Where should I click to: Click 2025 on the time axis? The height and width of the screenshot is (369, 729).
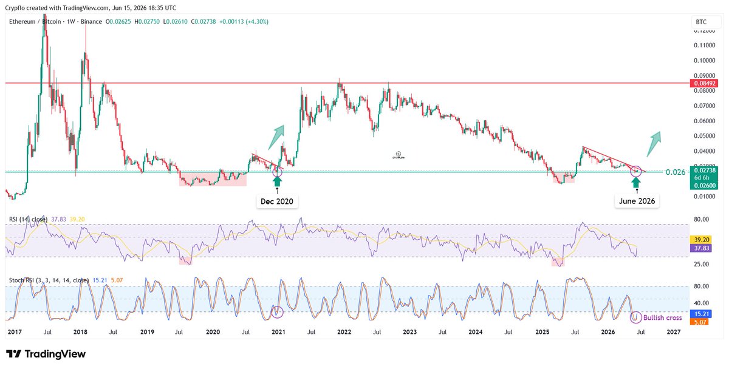tap(542, 333)
